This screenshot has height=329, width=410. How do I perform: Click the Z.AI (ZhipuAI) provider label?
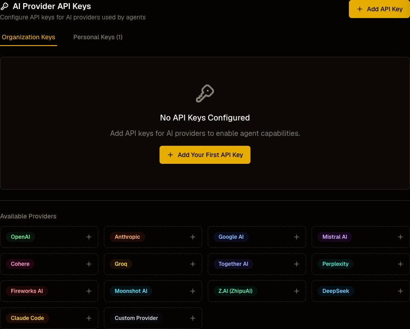point(235,291)
